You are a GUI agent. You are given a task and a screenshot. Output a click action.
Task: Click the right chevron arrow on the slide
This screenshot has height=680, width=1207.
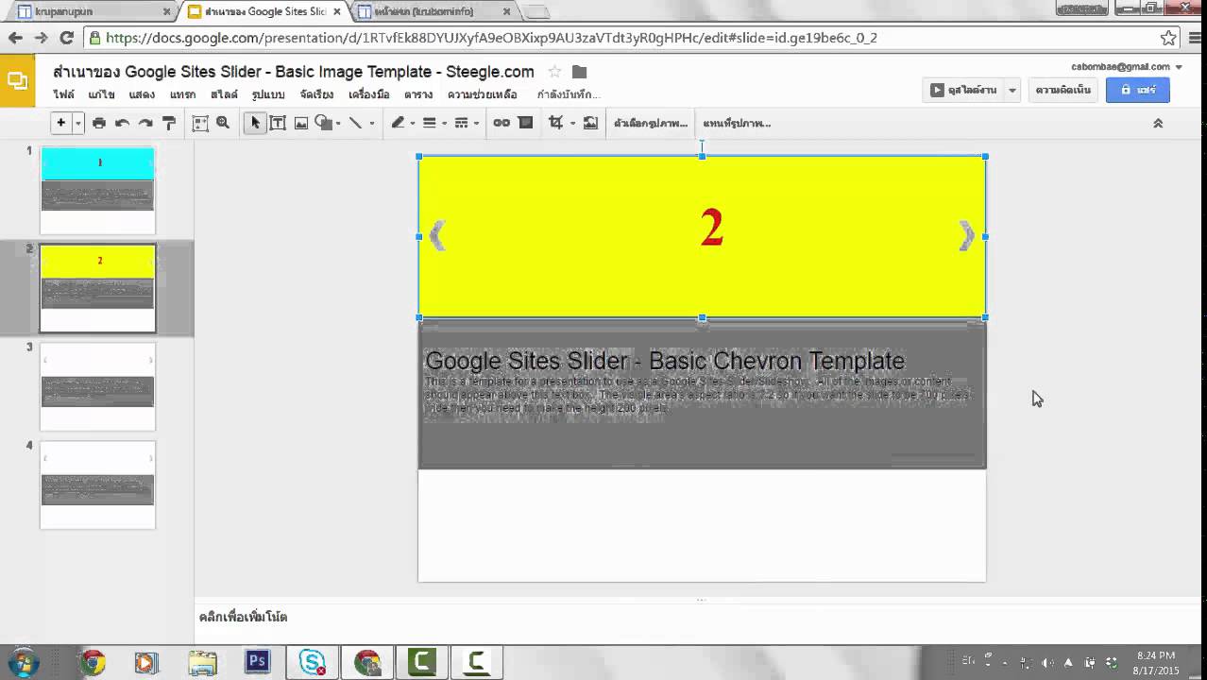(967, 235)
